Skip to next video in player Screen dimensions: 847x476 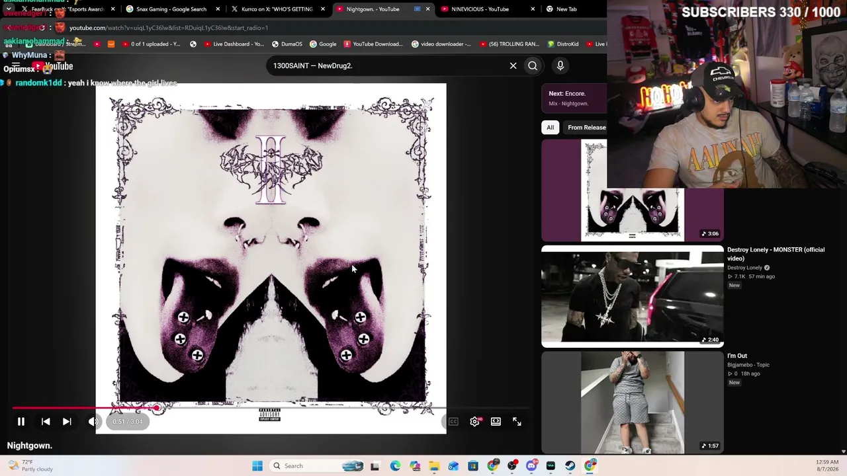click(x=67, y=421)
